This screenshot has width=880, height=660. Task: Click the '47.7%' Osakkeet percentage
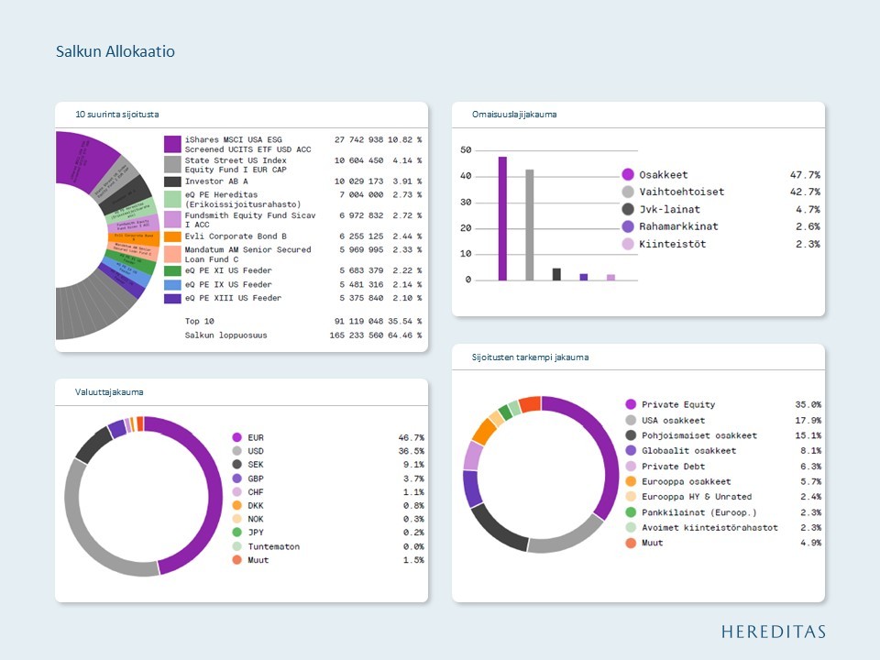point(805,174)
